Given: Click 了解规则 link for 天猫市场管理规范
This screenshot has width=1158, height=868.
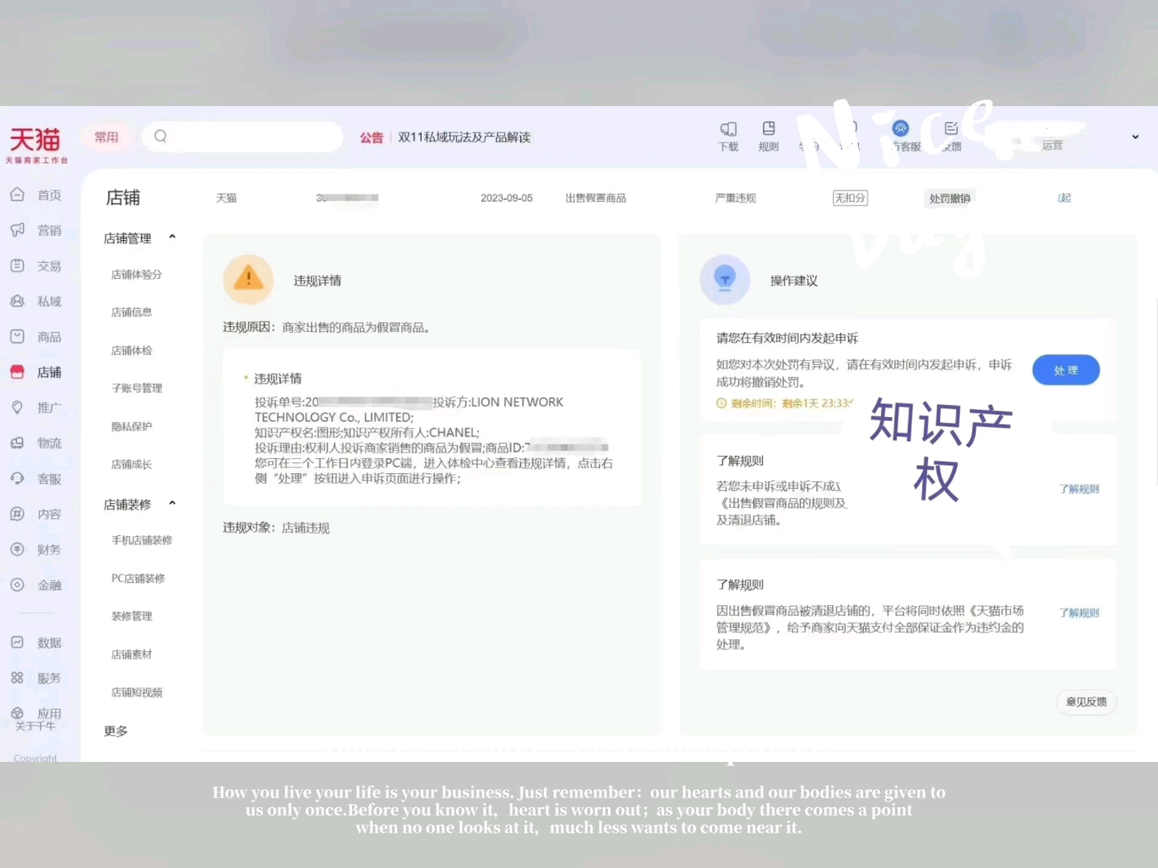Looking at the screenshot, I should (1079, 612).
